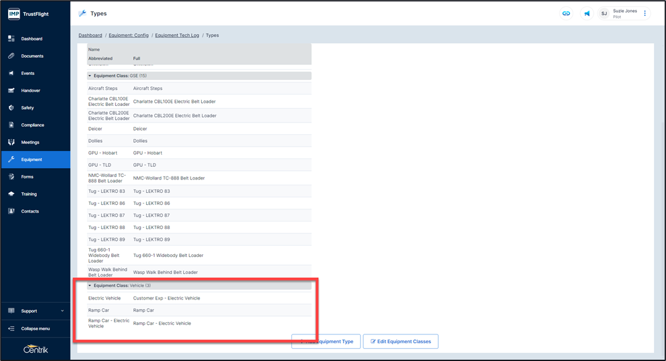Follow the Dashboard breadcrumb link
Image resolution: width=666 pixels, height=361 pixels.
coord(90,35)
